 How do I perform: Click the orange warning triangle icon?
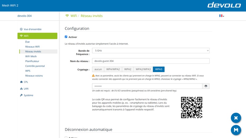[x=93, y=75]
